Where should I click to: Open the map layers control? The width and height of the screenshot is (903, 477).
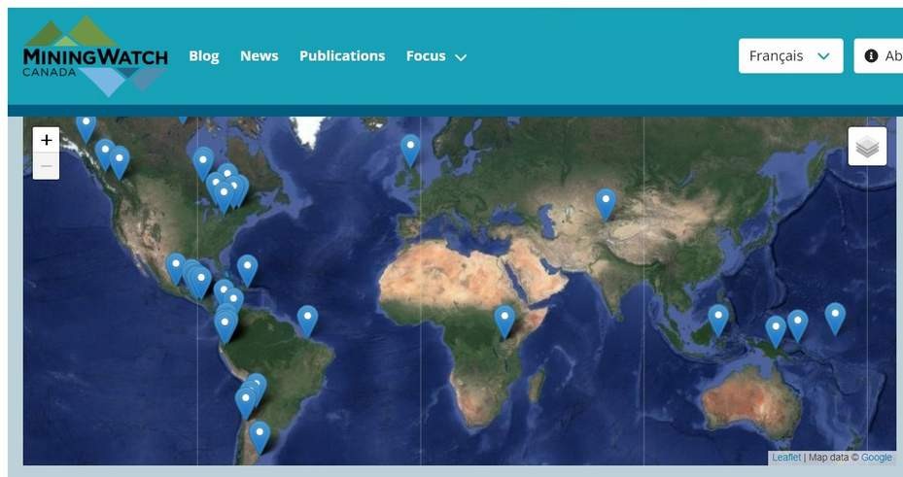867,147
